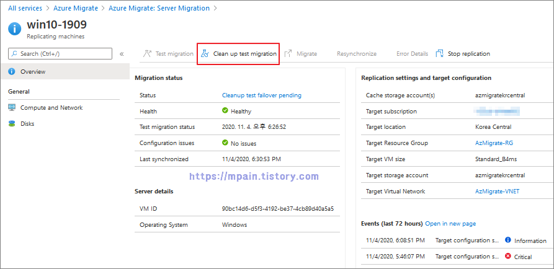554x269 pixels.
Task: Click the blue Information event icon
Action: coord(508,240)
